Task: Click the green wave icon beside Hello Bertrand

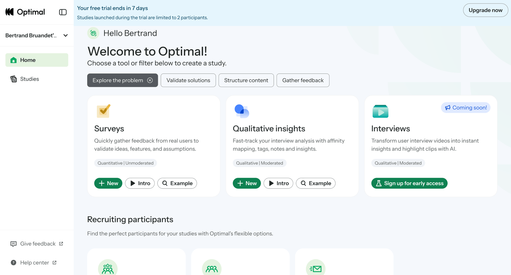Action: (x=93, y=33)
